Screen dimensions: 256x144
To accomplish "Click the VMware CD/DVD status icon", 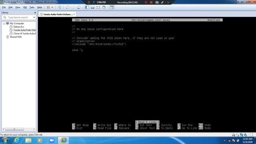I will click(238, 135).
